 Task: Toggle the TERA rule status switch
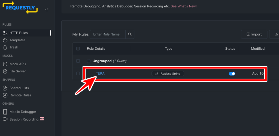(232, 74)
